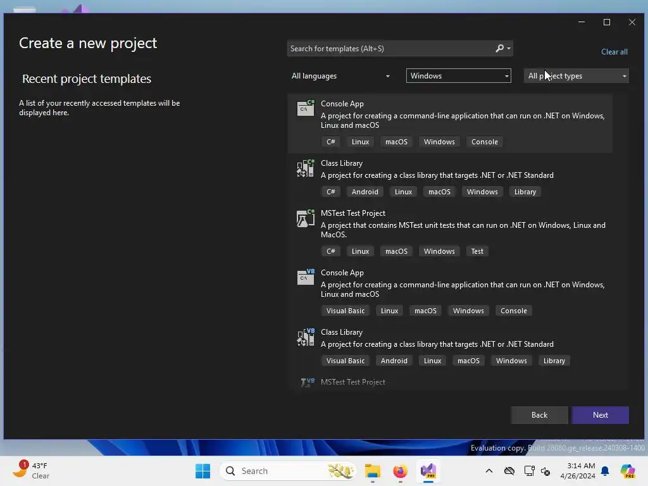The width and height of the screenshot is (648, 486).
Task: Click the Visual Basic Console App icon
Action: (x=306, y=277)
